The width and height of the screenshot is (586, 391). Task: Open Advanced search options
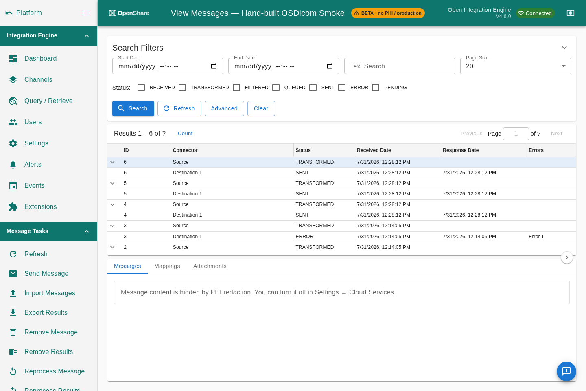[224, 108]
